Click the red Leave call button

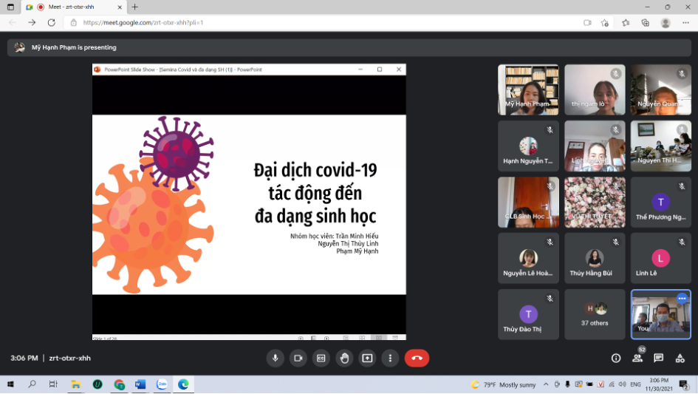pos(417,358)
